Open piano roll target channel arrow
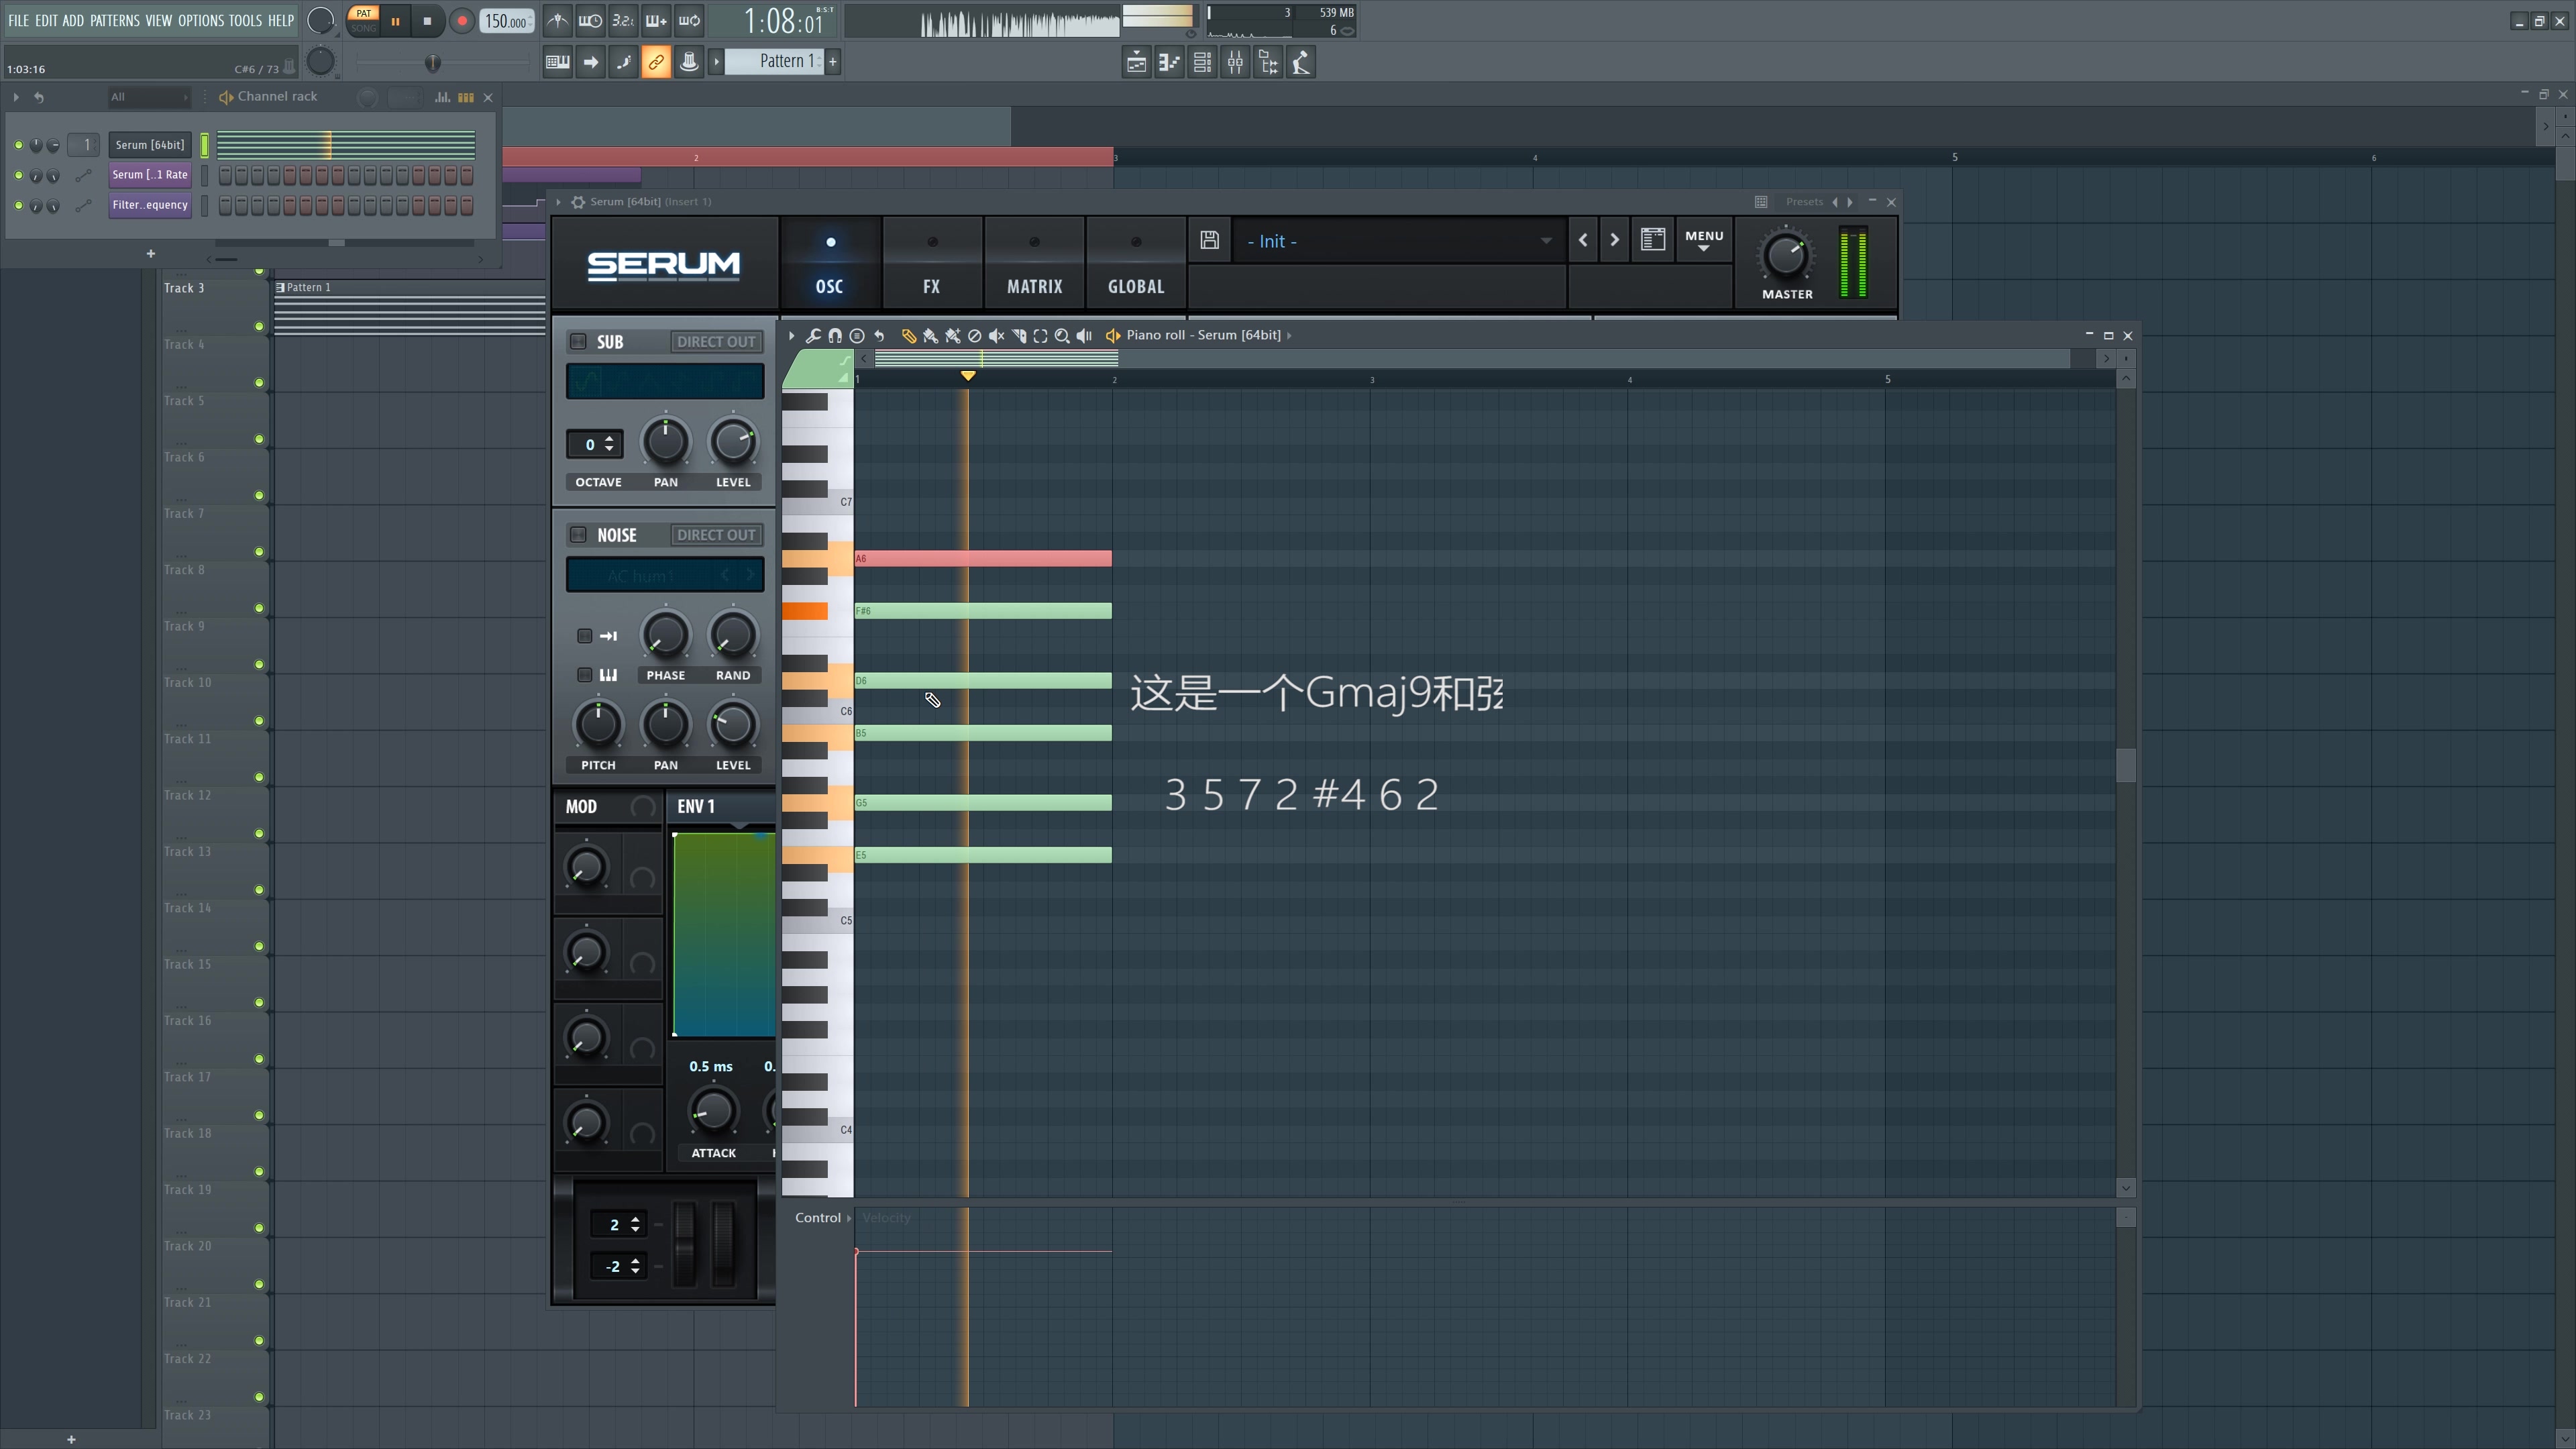The image size is (2576, 1449). 1289,336
